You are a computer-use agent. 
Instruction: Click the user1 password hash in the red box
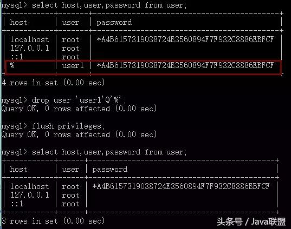tap(185, 65)
